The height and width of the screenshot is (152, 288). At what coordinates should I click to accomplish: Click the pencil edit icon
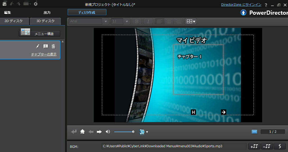click(38, 47)
